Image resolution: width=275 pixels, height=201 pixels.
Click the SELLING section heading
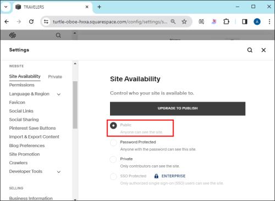[x=16, y=188]
